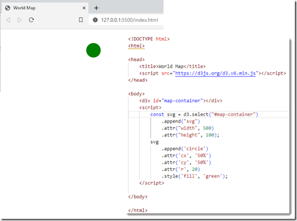Click the .attr('r', 20) line
Viewport: 297px width, 221px height.
181,170
